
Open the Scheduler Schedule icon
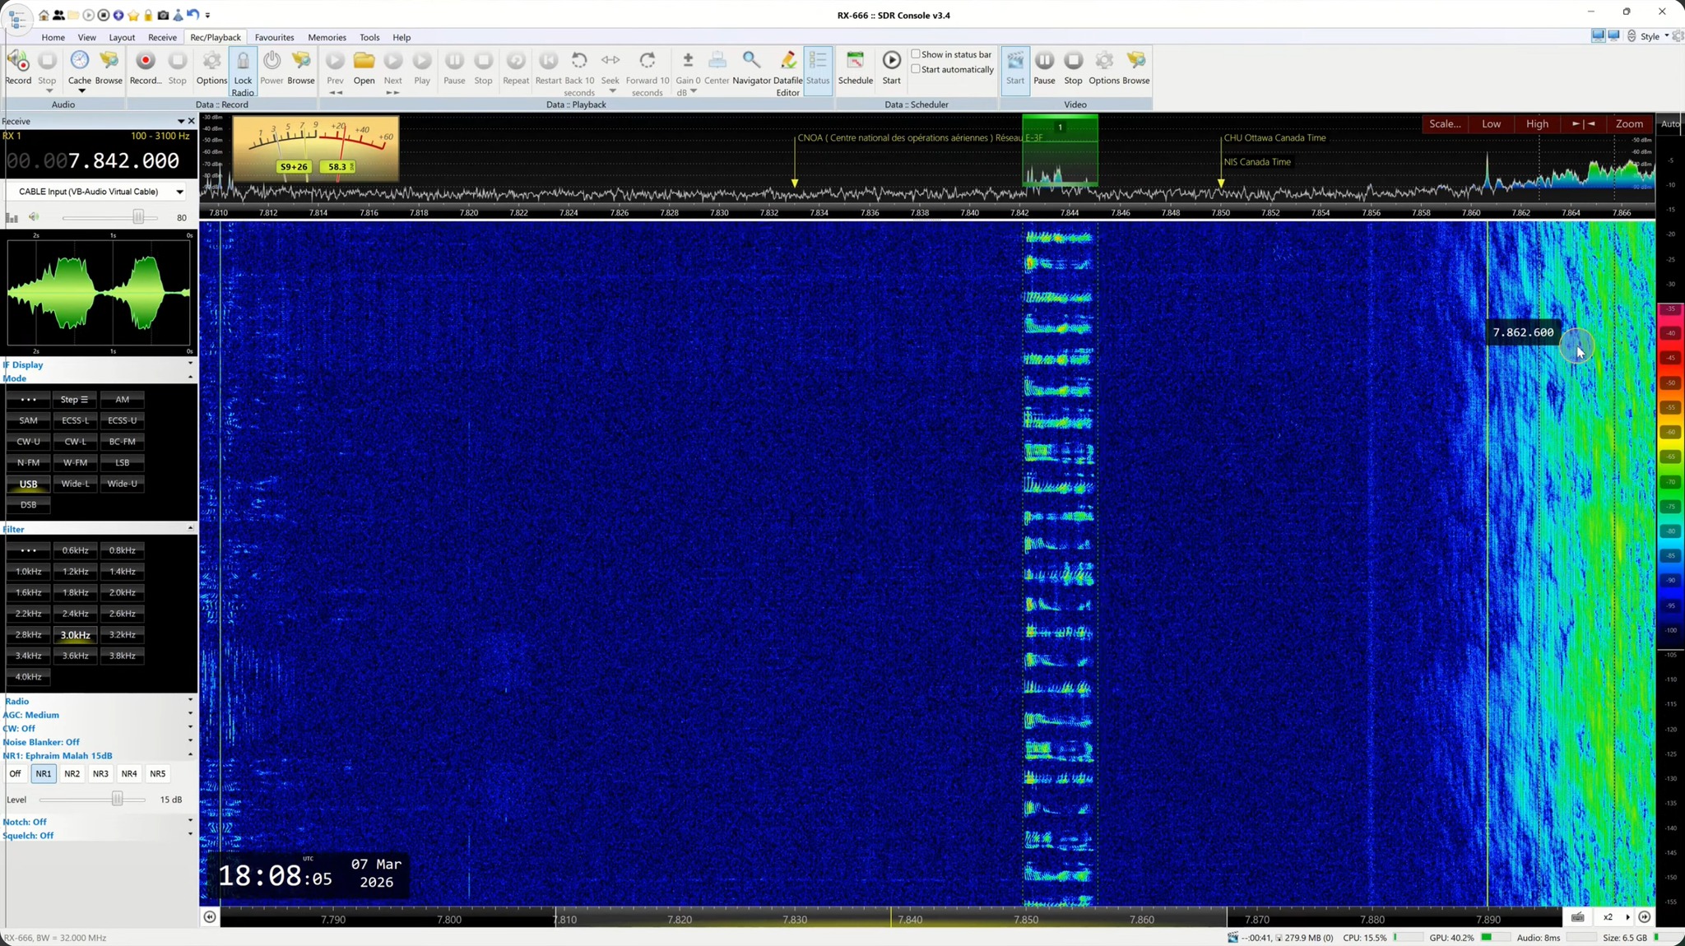[x=856, y=61]
